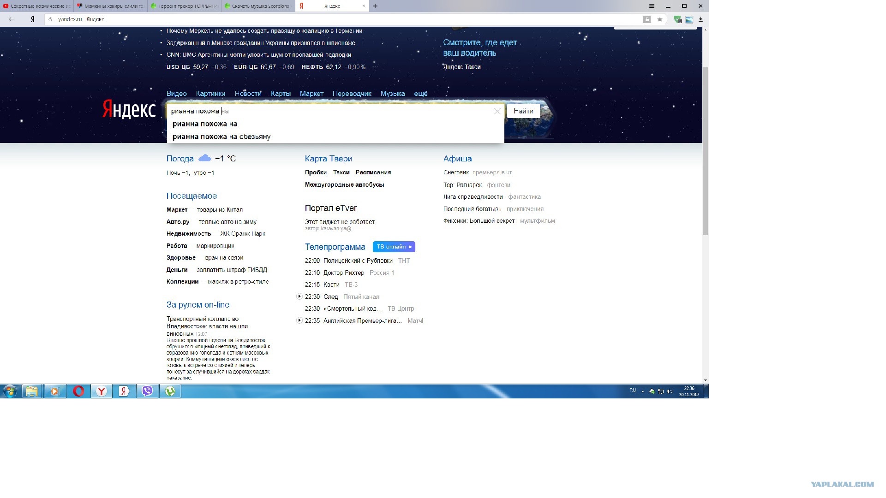
Task: Open the Погода weather heading link
Action: pos(180,159)
